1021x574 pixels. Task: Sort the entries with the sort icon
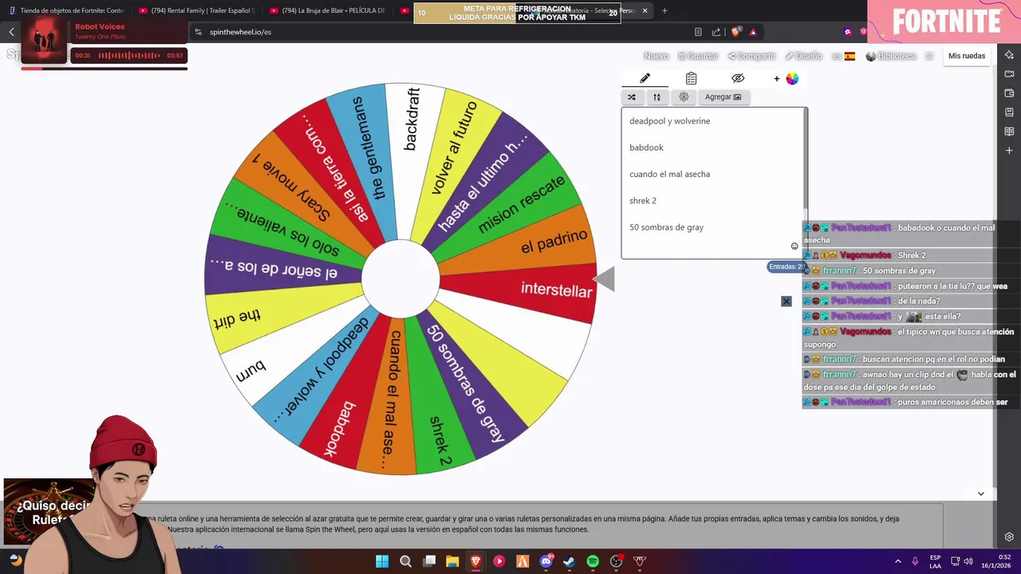[656, 97]
